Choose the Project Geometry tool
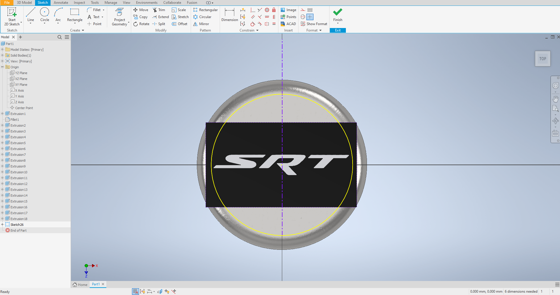 pos(119,17)
